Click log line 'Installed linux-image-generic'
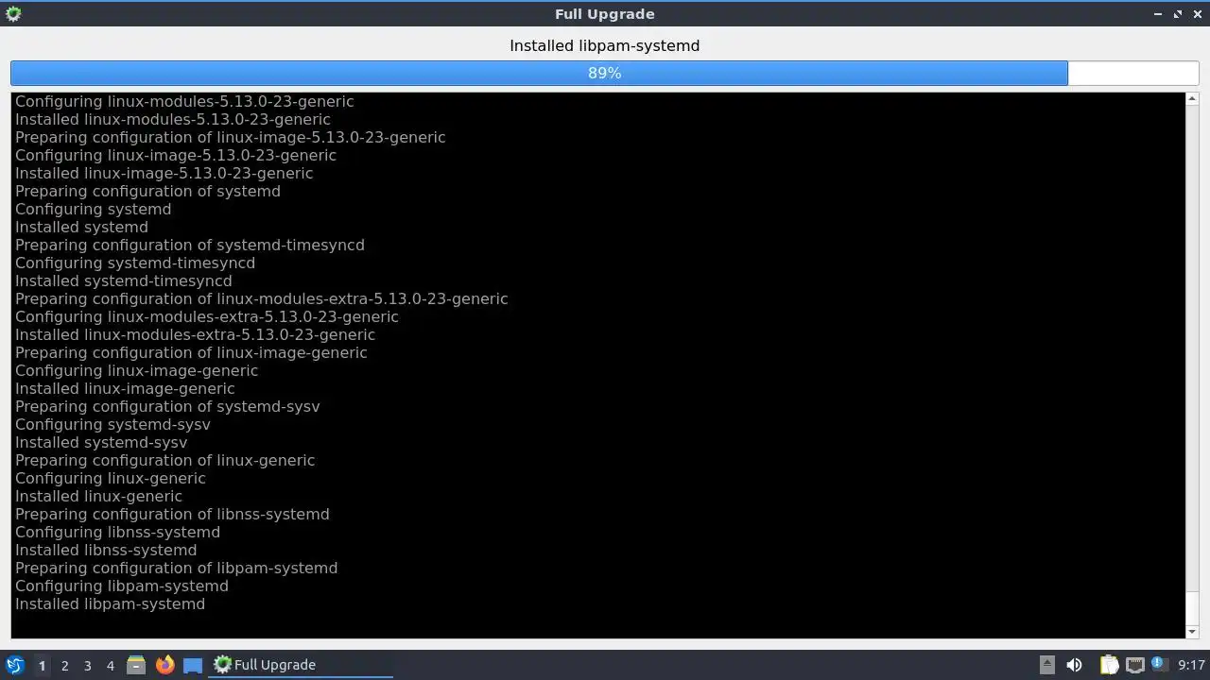The height and width of the screenshot is (680, 1210). pos(125,388)
